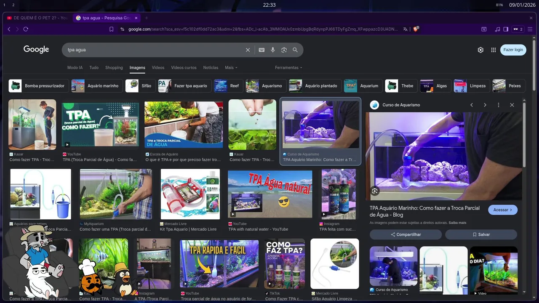Click the Google logo
The width and height of the screenshot is (539, 303).
pyautogui.click(x=36, y=49)
